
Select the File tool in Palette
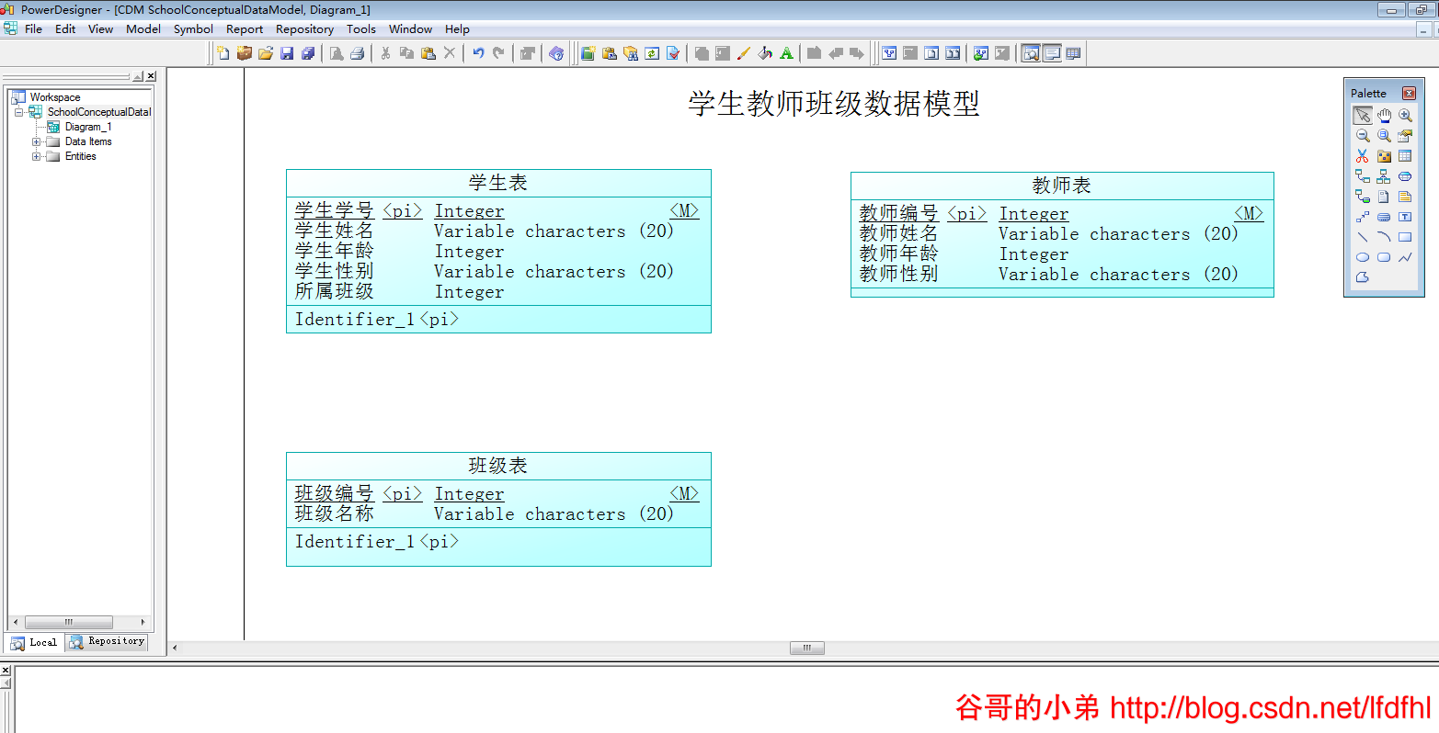point(1384,196)
